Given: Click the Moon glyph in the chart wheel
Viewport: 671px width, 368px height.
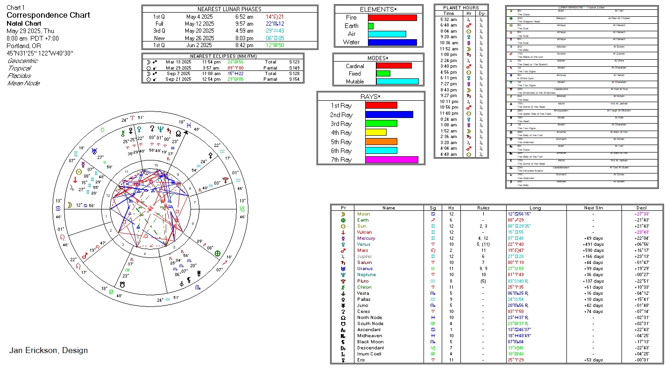Looking at the screenshot, I should pos(69,204).
